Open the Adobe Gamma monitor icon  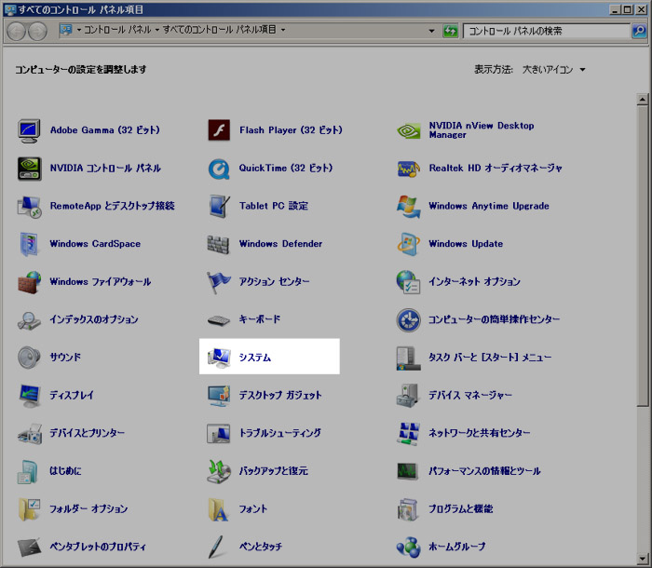click(29, 130)
